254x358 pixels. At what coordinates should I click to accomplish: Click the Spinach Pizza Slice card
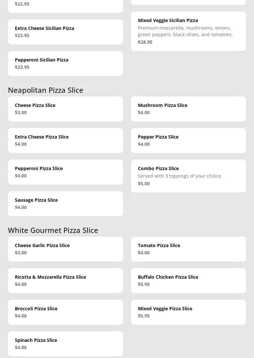(x=65, y=344)
